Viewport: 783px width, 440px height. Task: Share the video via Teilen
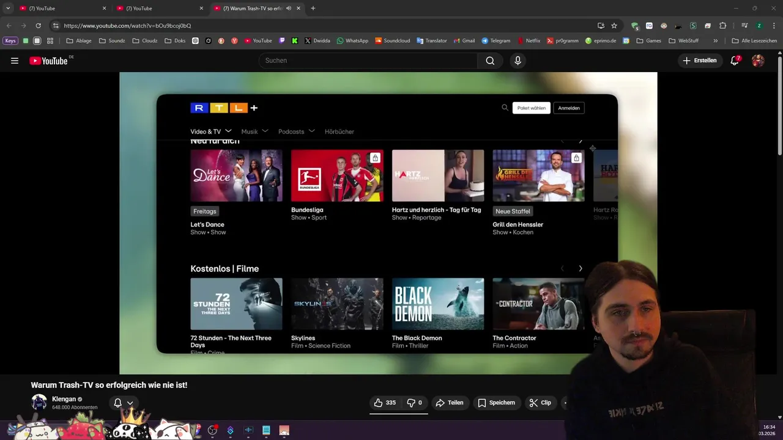click(x=449, y=403)
